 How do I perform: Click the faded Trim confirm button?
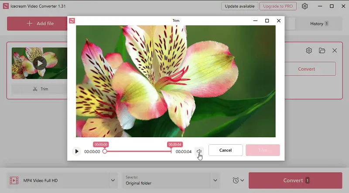coord(263,150)
